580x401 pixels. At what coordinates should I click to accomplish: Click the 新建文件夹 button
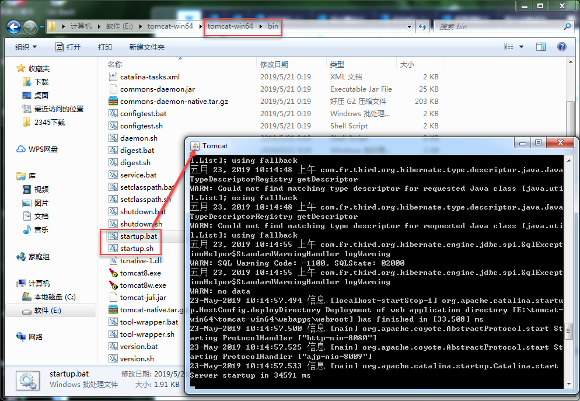pyautogui.click(x=147, y=47)
